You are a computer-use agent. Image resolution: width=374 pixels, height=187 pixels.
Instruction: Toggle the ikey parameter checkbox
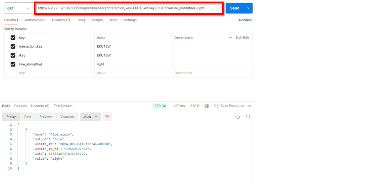(x=13, y=55)
